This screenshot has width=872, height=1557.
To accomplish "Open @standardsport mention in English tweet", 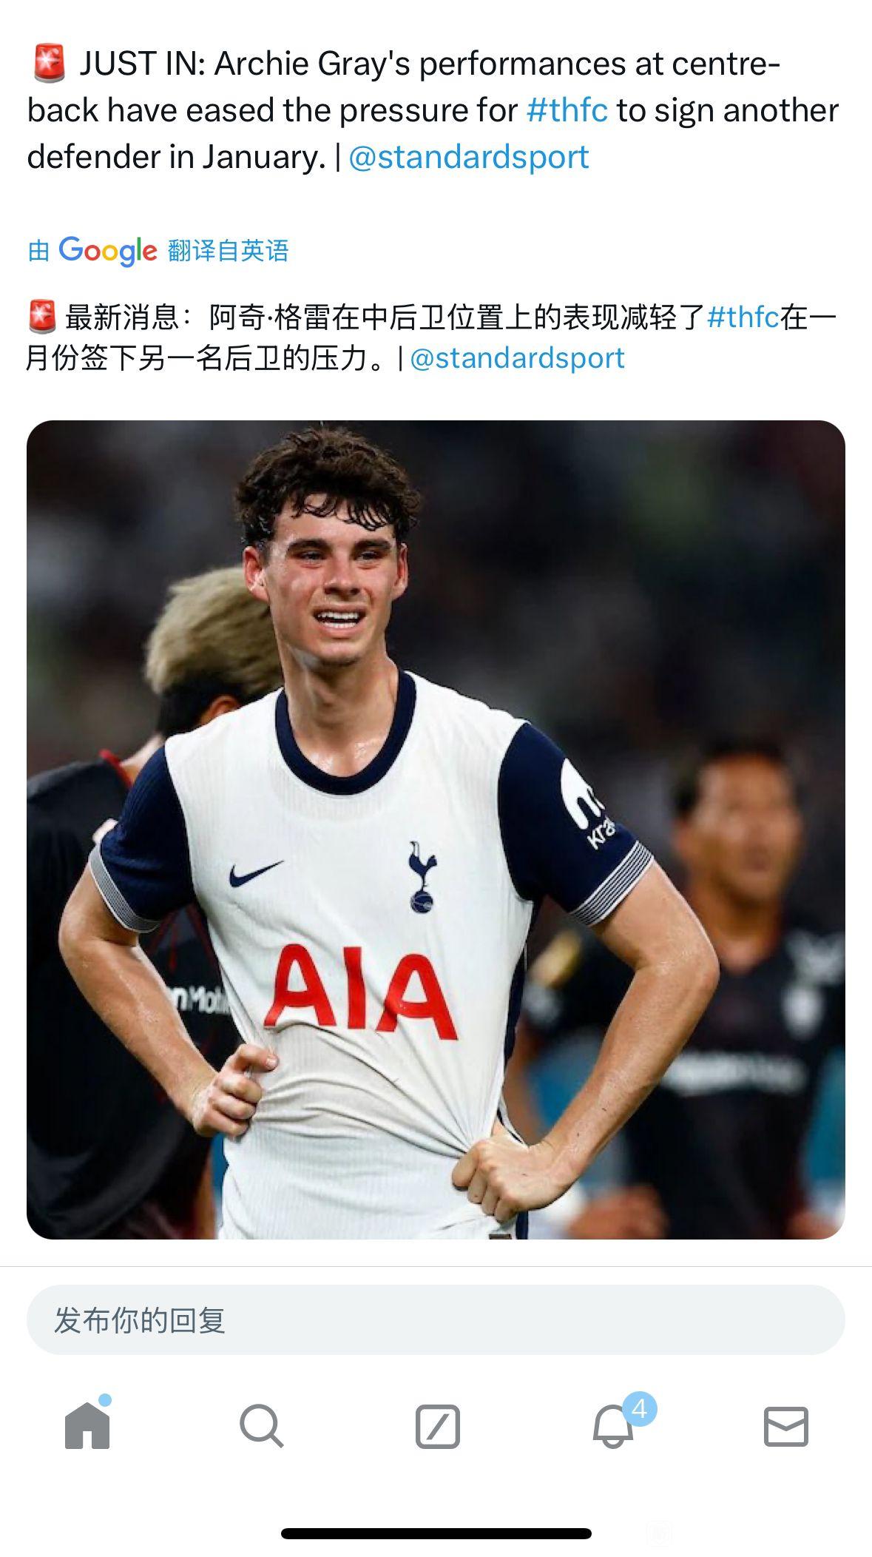I will 468,157.
